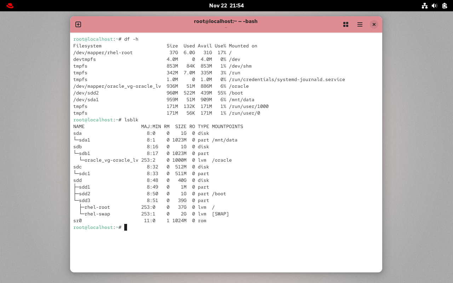This screenshot has width=453, height=283.
Task: Open the terminal hamburger menu
Action: tap(360, 24)
